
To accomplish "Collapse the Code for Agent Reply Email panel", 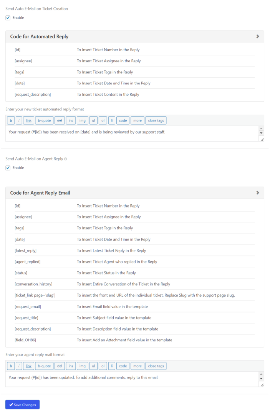I will [258, 192].
